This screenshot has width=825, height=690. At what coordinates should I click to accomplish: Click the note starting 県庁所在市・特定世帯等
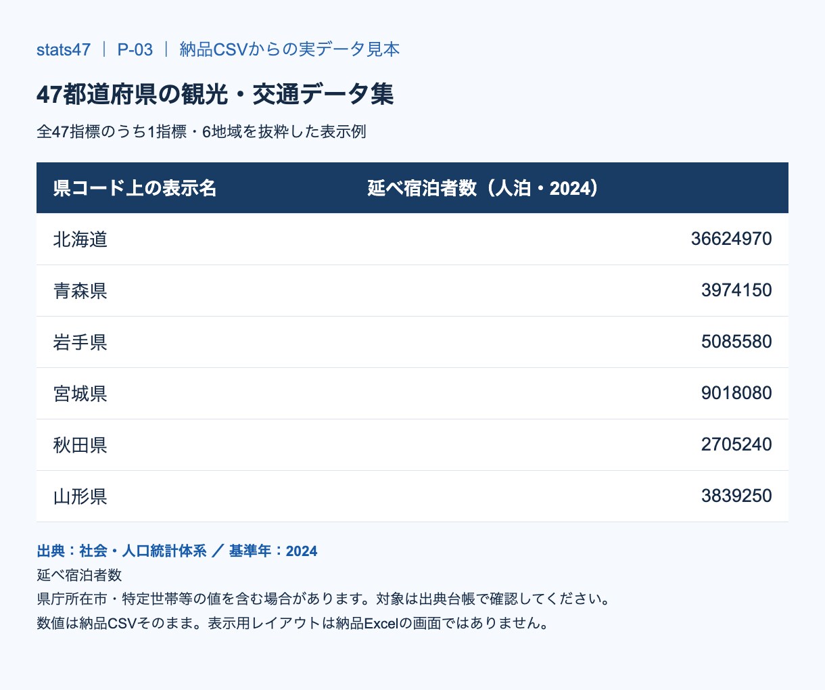(325, 599)
